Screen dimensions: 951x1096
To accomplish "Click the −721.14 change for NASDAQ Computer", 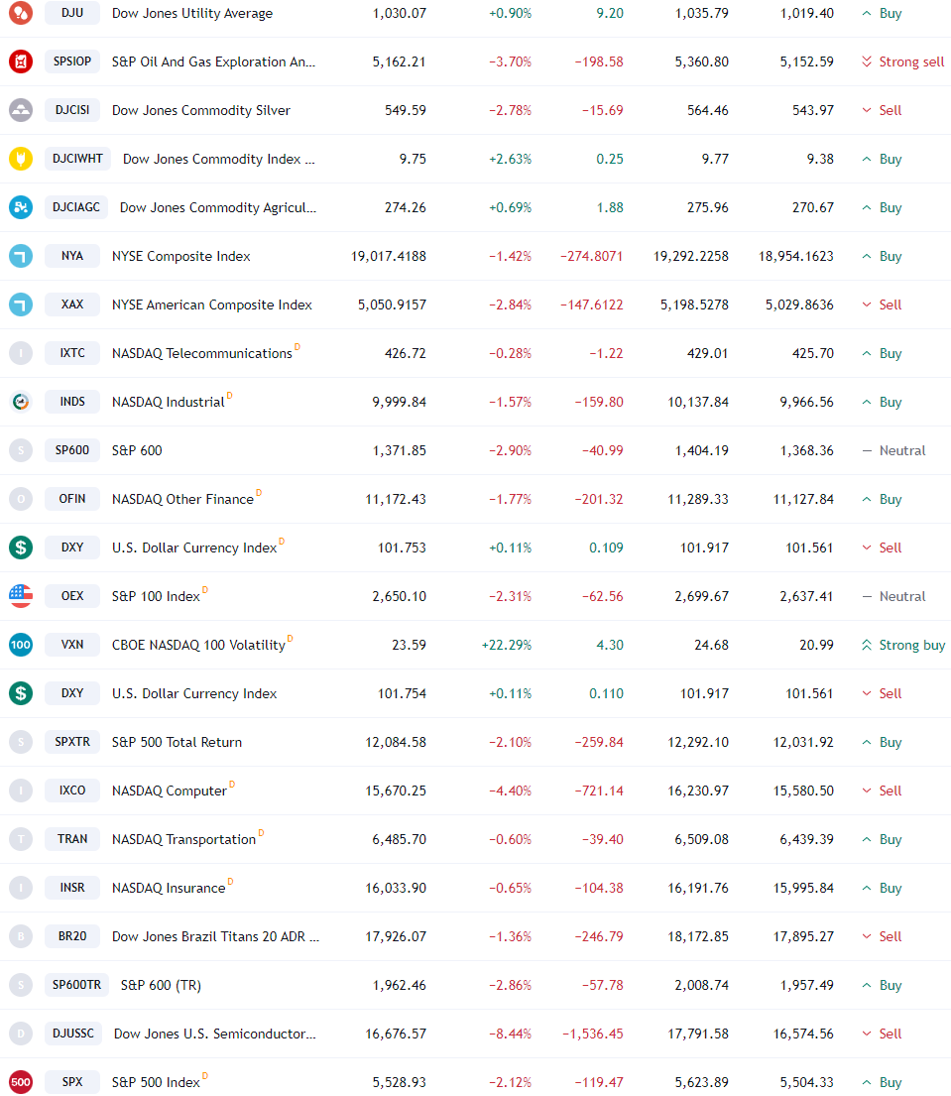I will (x=599, y=791).
